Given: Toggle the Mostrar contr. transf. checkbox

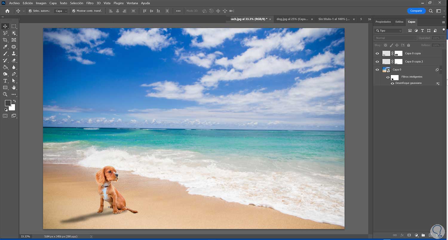Looking at the screenshot, I should point(74,11).
